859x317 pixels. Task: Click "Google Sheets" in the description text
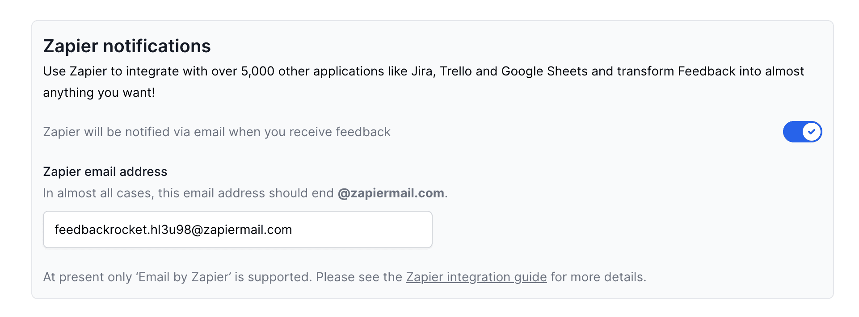coord(544,71)
